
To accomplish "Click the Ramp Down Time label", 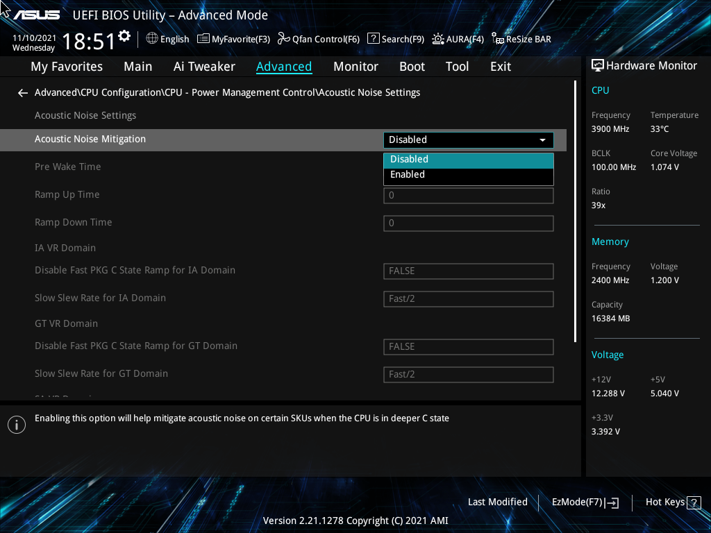I will click(73, 223).
